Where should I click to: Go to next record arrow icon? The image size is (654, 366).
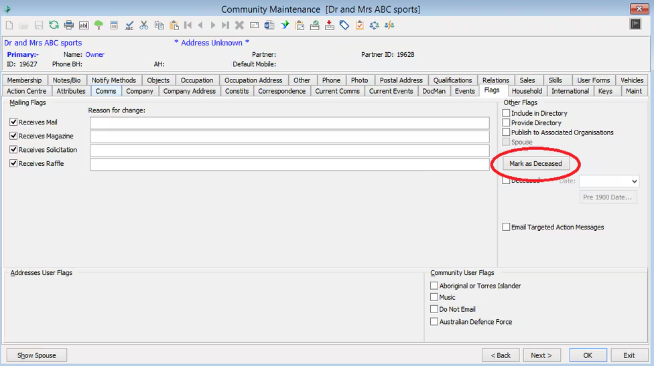click(212, 25)
